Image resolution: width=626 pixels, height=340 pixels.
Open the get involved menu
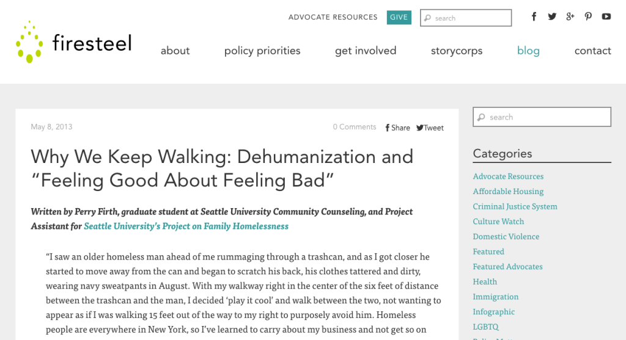click(x=366, y=51)
